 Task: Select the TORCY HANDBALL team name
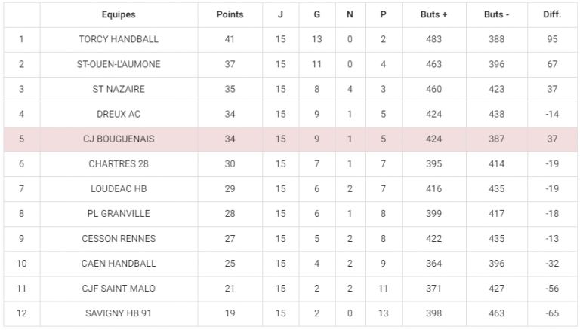(x=119, y=39)
